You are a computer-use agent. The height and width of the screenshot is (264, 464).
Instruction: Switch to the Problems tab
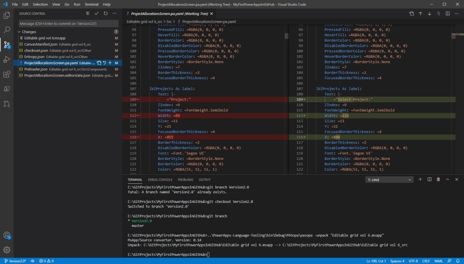185,180
